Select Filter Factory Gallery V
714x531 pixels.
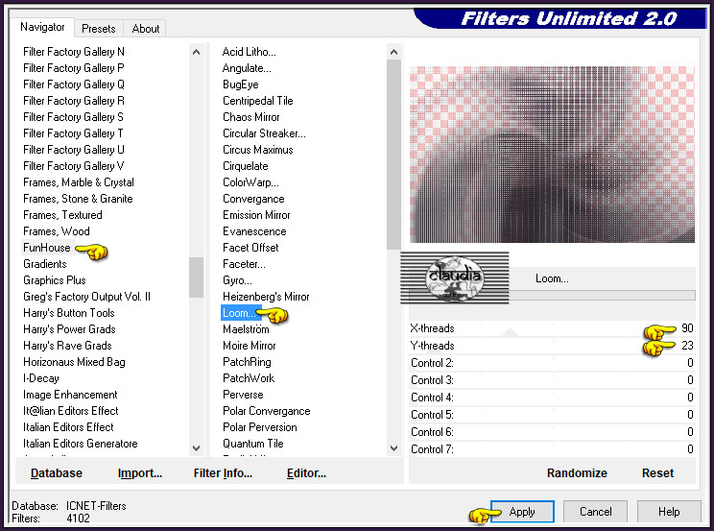[x=73, y=166]
